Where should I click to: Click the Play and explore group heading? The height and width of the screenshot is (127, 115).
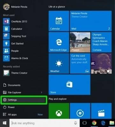tap(58, 99)
